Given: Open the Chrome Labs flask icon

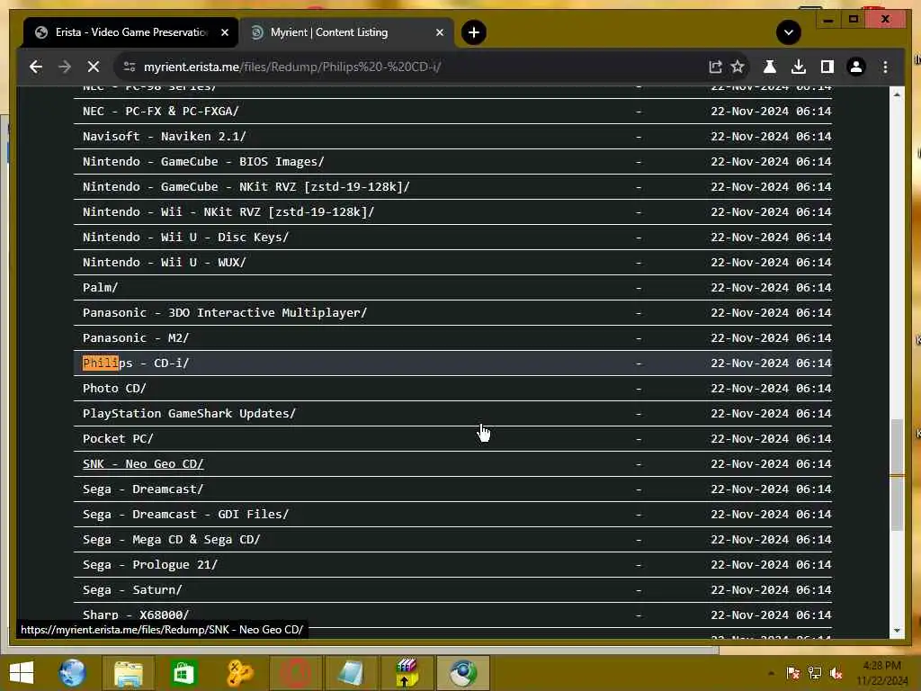Looking at the screenshot, I should tap(770, 67).
